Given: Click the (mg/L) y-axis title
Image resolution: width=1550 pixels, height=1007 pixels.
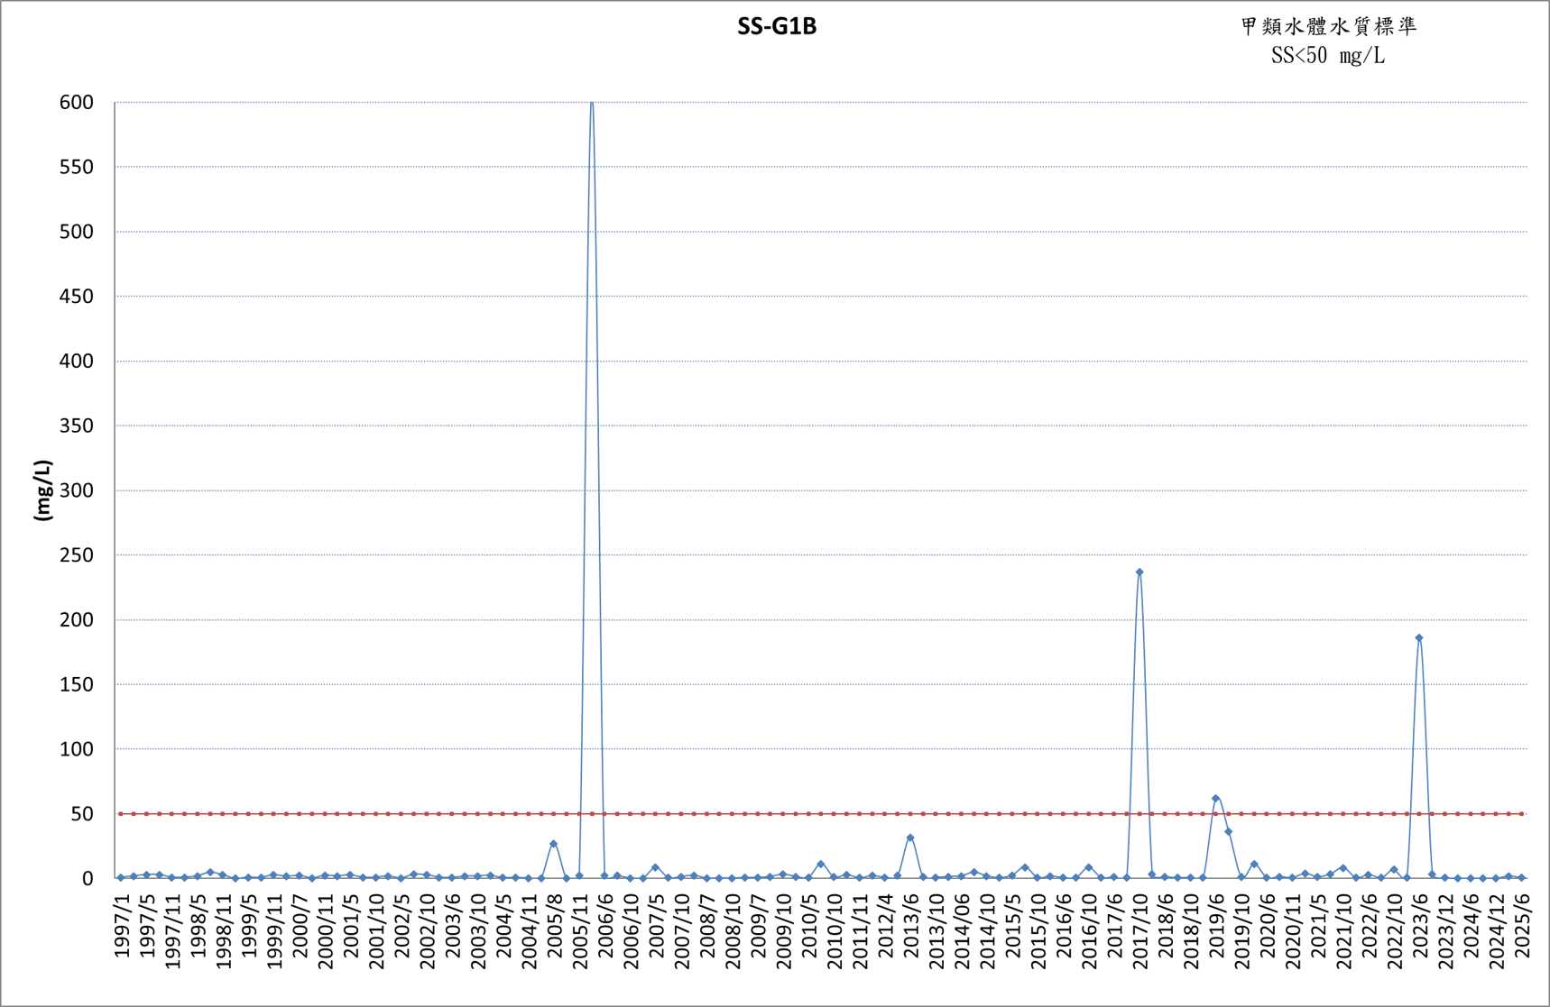Looking at the screenshot, I should (x=42, y=490).
